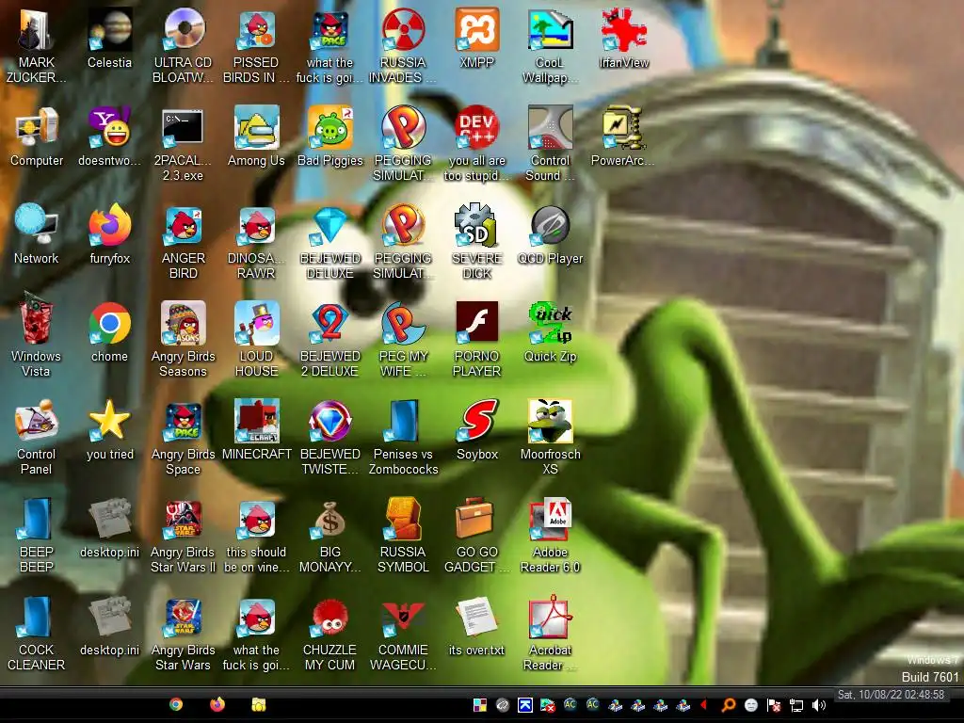Open the RUSSIA INVADES ... radiation icon
The height and width of the screenshot is (723, 964).
pyautogui.click(x=403, y=45)
